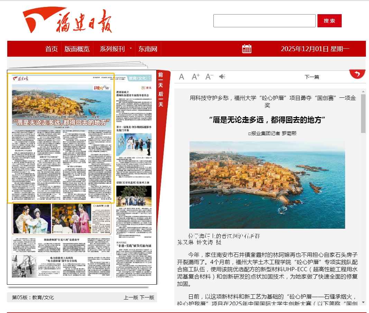Increase article font size with A+
This screenshot has width=369, height=313.
[x=196, y=77]
